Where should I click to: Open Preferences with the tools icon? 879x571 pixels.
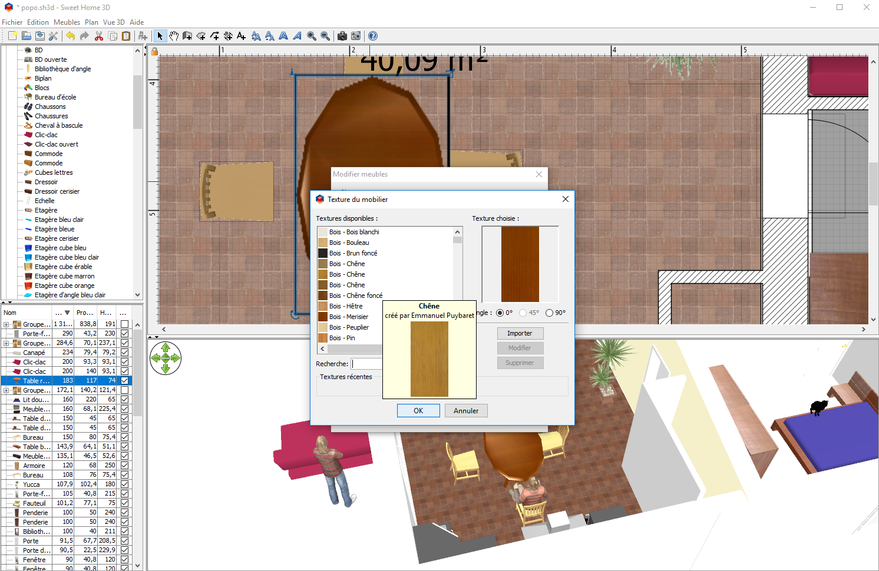pos(53,36)
